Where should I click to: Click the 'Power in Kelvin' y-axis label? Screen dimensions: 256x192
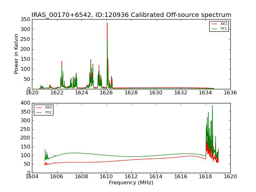[16, 54]
